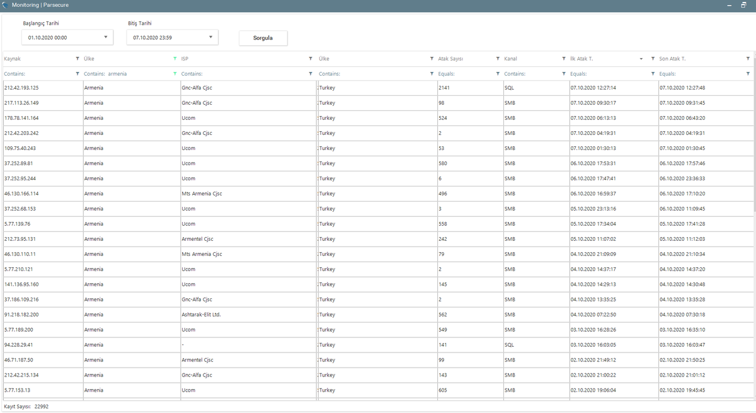Focus the Atak Sayısı Equals filter field
Viewport: 756px width, 413px height.
pos(466,74)
